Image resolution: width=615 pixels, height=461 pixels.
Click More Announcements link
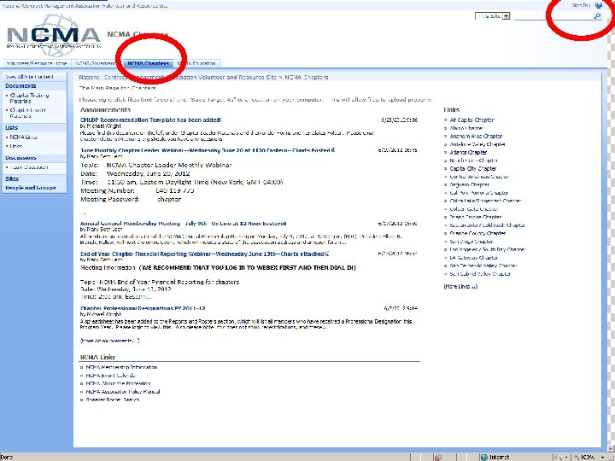109,341
